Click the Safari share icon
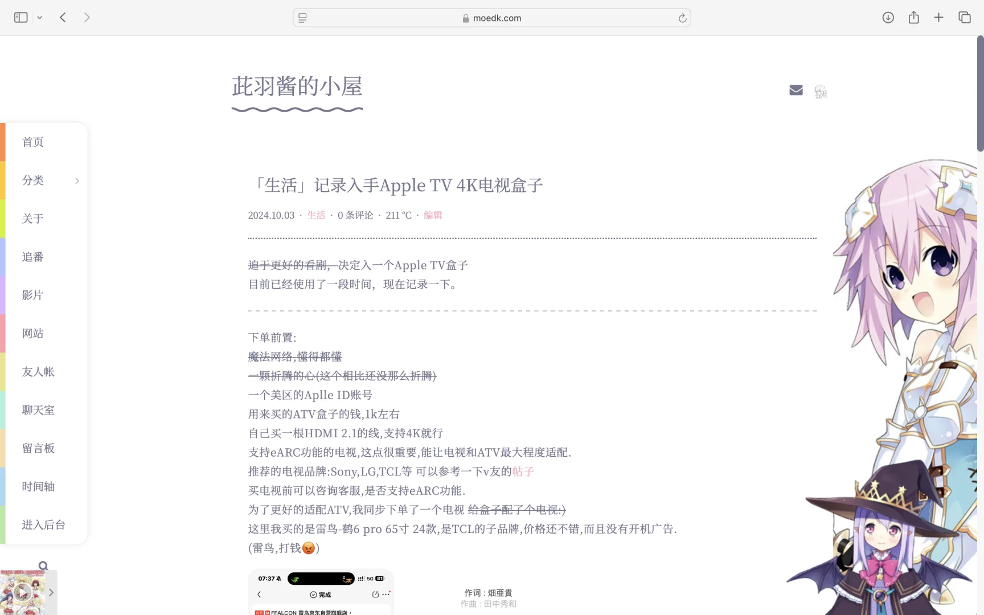The width and height of the screenshot is (984, 615). [913, 18]
